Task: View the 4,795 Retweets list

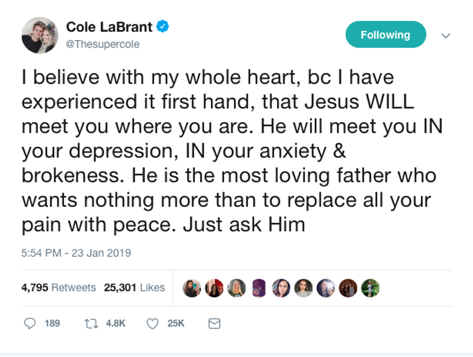Action: (58, 288)
